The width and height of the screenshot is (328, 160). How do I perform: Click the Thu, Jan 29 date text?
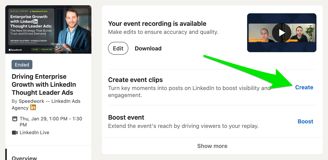pos(51,122)
